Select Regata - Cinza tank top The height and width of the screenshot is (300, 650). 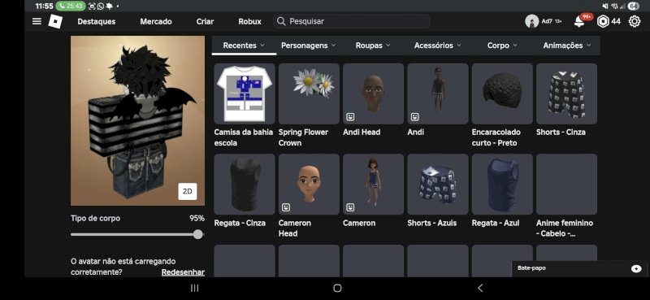click(x=245, y=185)
